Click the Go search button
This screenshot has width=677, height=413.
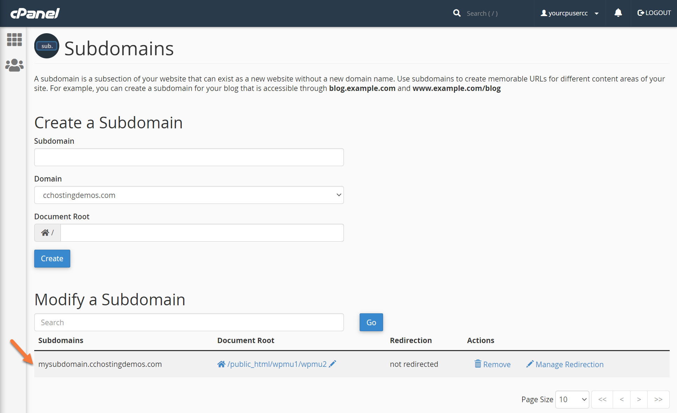pyautogui.click(x=371, y=322)
